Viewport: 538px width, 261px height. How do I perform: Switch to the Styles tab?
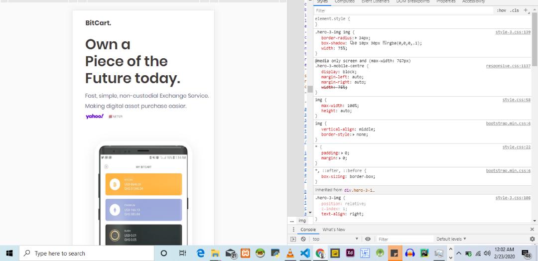click(322, 1)
